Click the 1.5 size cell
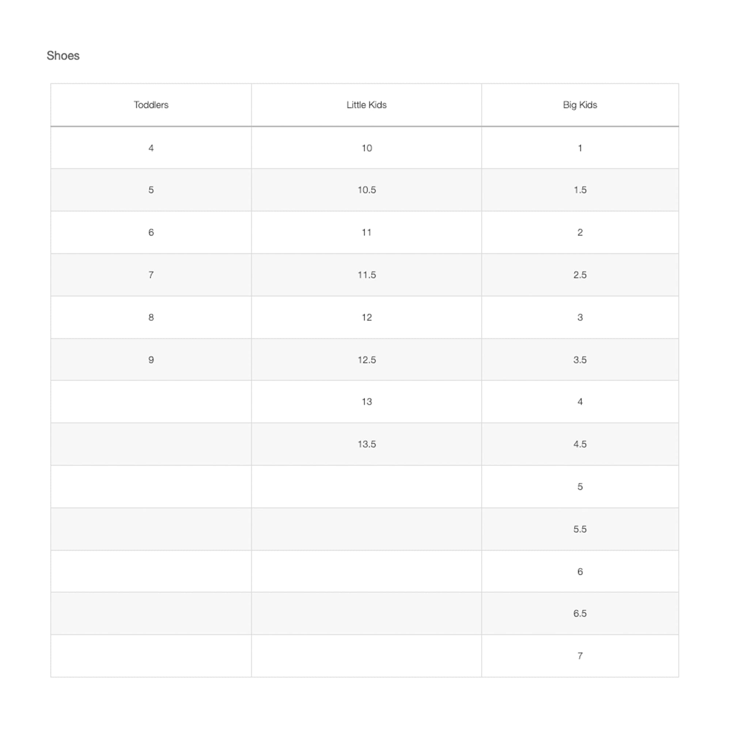Viewport: 731px width, 731px height. pos(580,190)
